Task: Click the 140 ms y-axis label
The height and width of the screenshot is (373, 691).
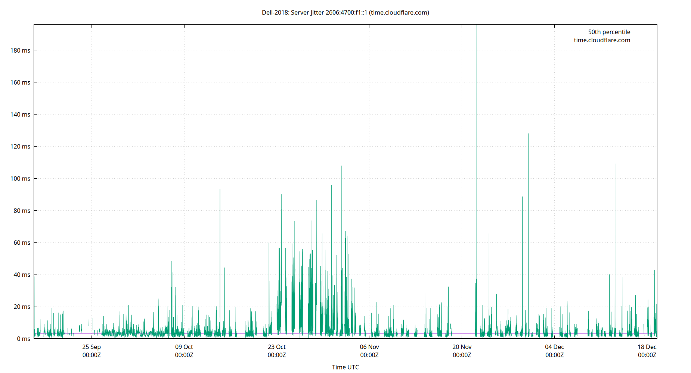Action: tap(21, 115)
